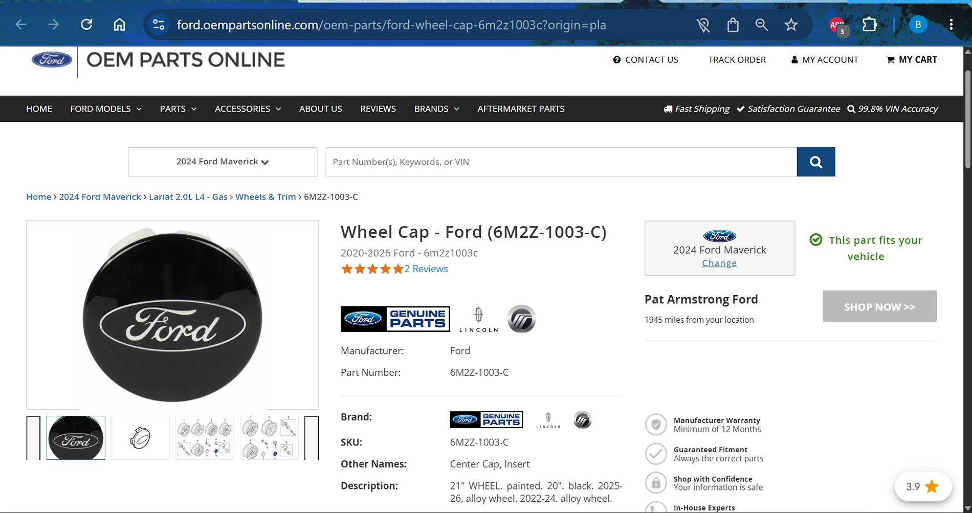Viewport: 972px width, 513px height.
Task: Click the part number search input field
Action: (x=561, y=162)
